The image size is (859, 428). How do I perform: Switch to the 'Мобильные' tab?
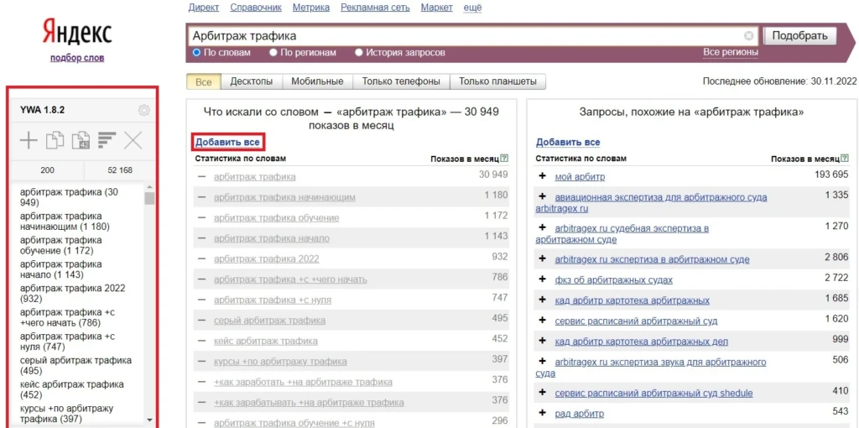[317, 81]
